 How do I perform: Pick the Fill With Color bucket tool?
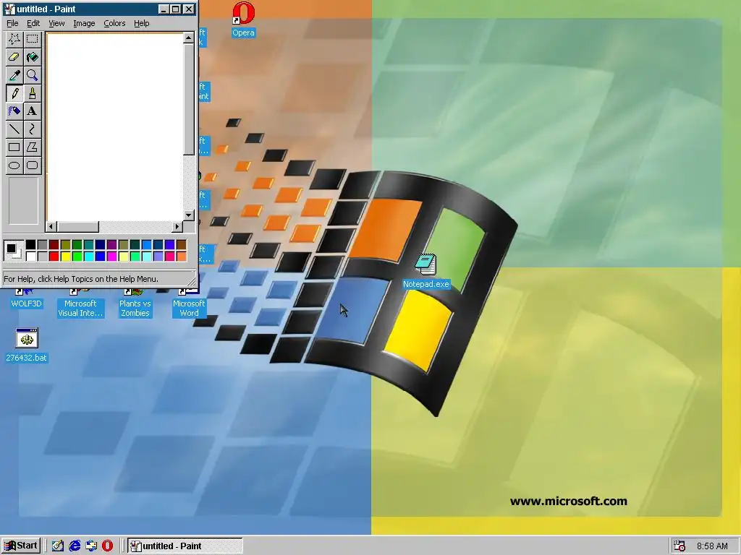[32, 57]
